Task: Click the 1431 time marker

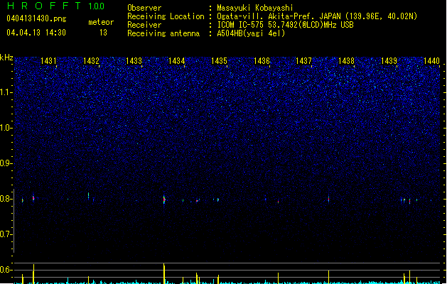Action: point(48,60)
